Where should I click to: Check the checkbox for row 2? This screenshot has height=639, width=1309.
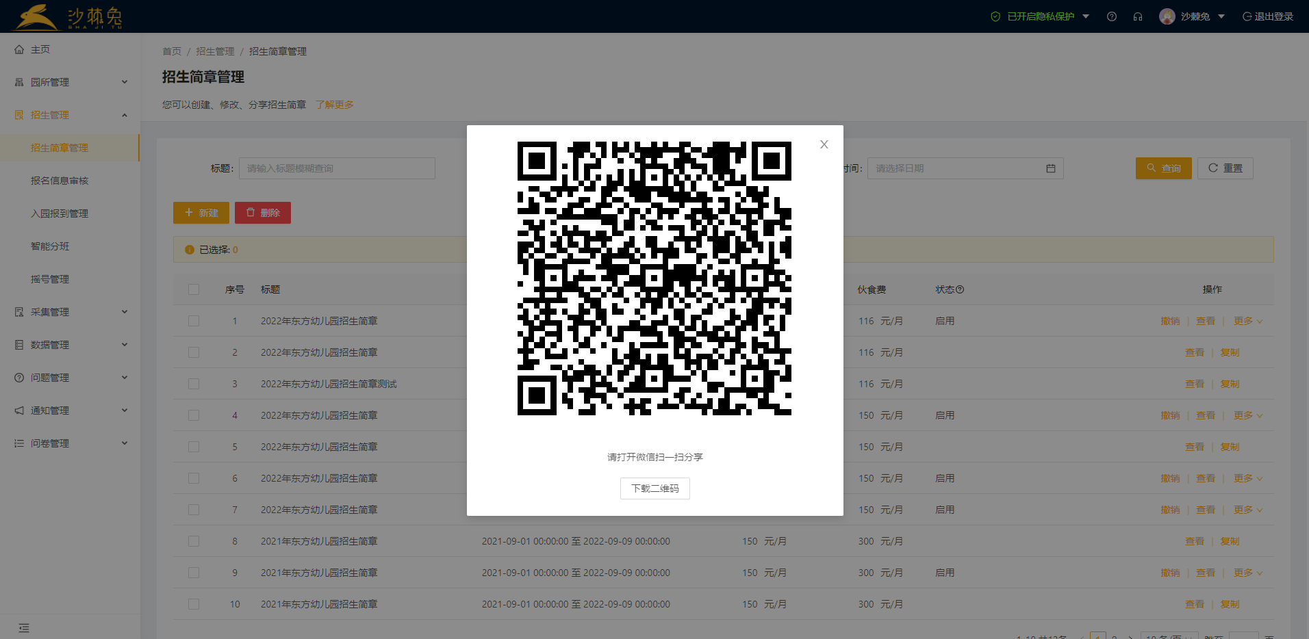pos(194,352)
